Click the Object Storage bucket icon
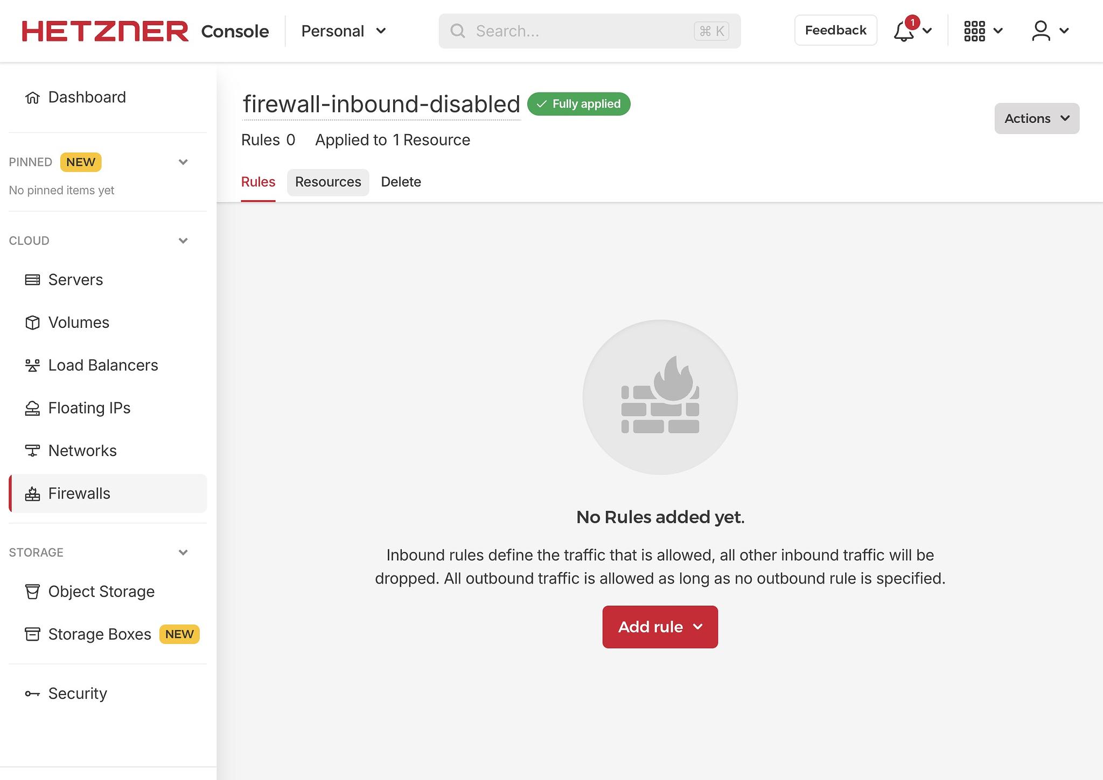Viewport: 1103px width, 780px height. pos(32,592)
